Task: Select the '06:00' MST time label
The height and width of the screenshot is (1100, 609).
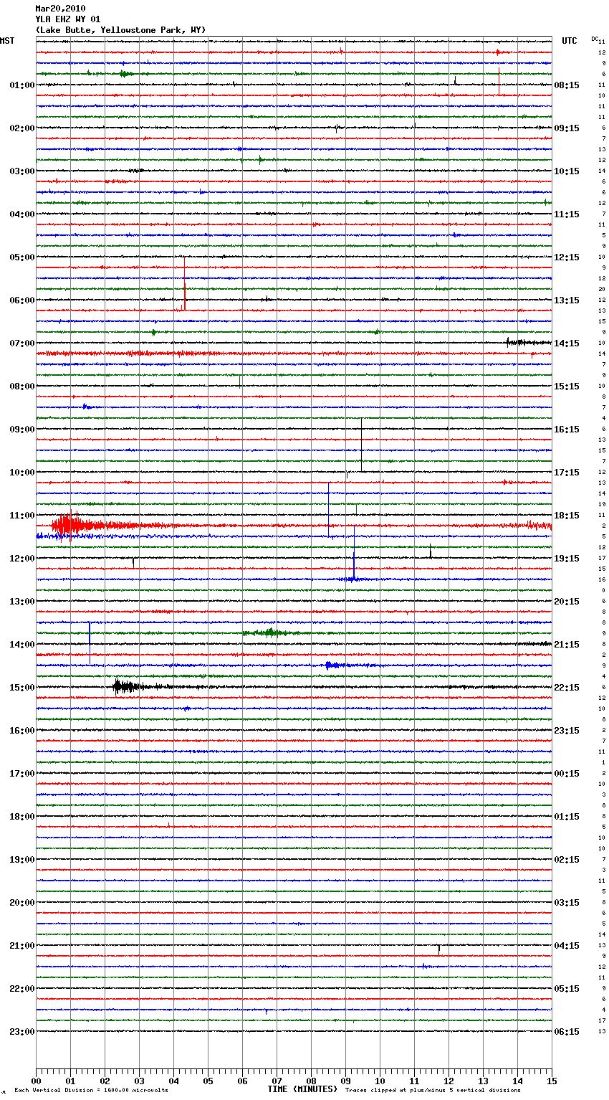Action: coord(22,300)
